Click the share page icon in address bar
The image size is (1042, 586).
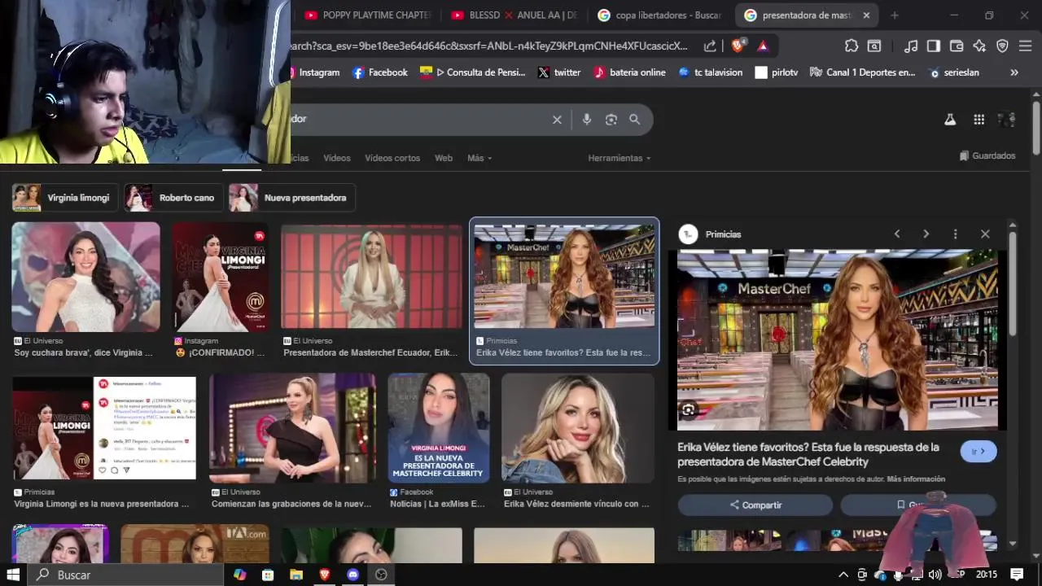710,46
